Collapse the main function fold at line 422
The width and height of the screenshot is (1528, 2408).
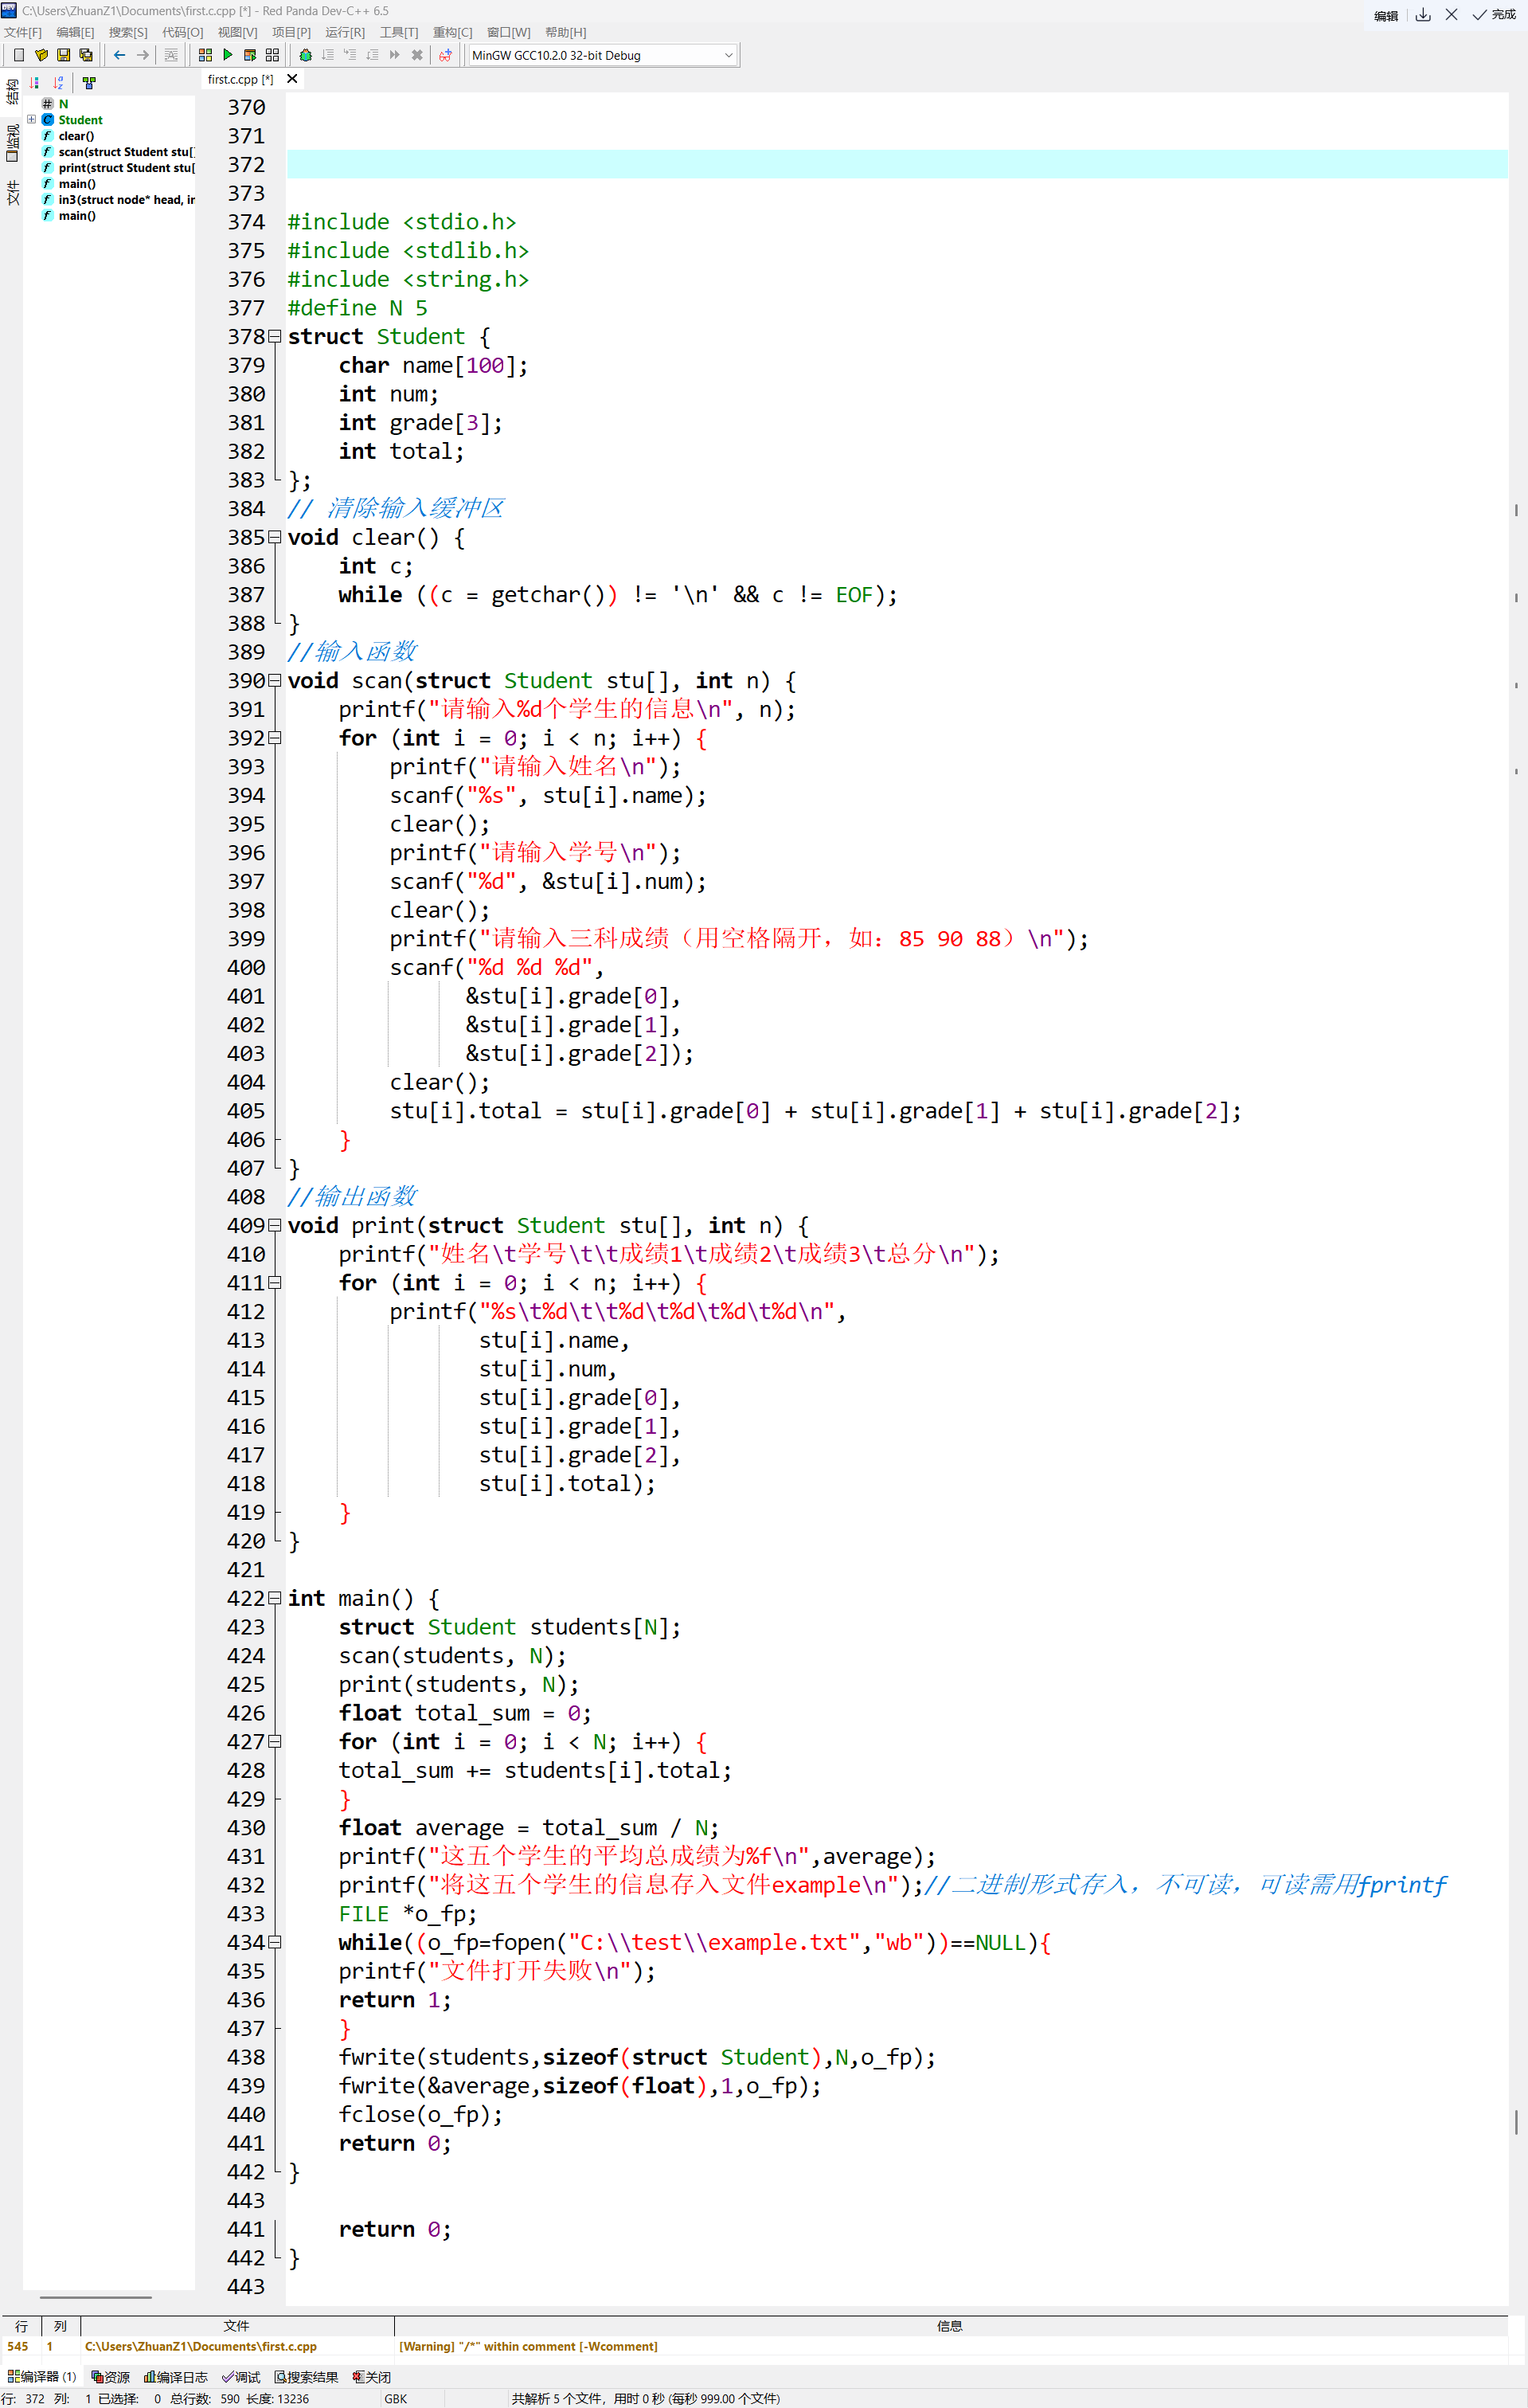[x=275, y=1599]
